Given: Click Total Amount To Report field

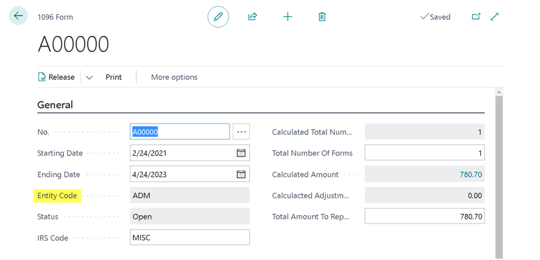Looking at the screenshot, I should pyautogui.click(x=425, y=217).
